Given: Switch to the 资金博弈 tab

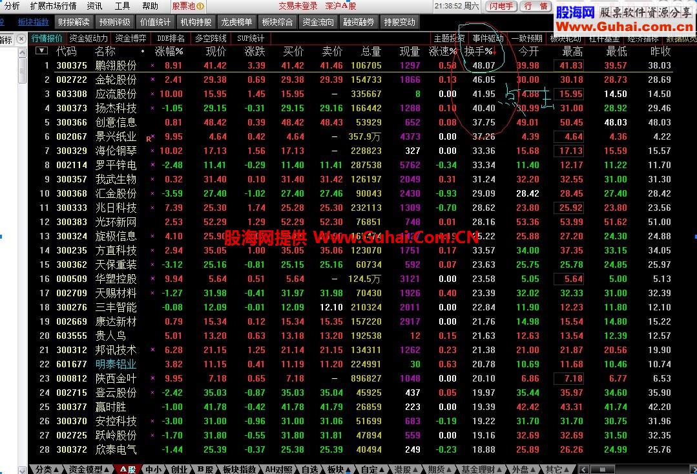Looking at the screenshot, I should (130, 39).
